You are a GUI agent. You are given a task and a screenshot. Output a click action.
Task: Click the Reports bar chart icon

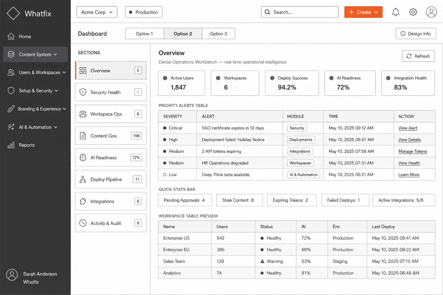11,145
